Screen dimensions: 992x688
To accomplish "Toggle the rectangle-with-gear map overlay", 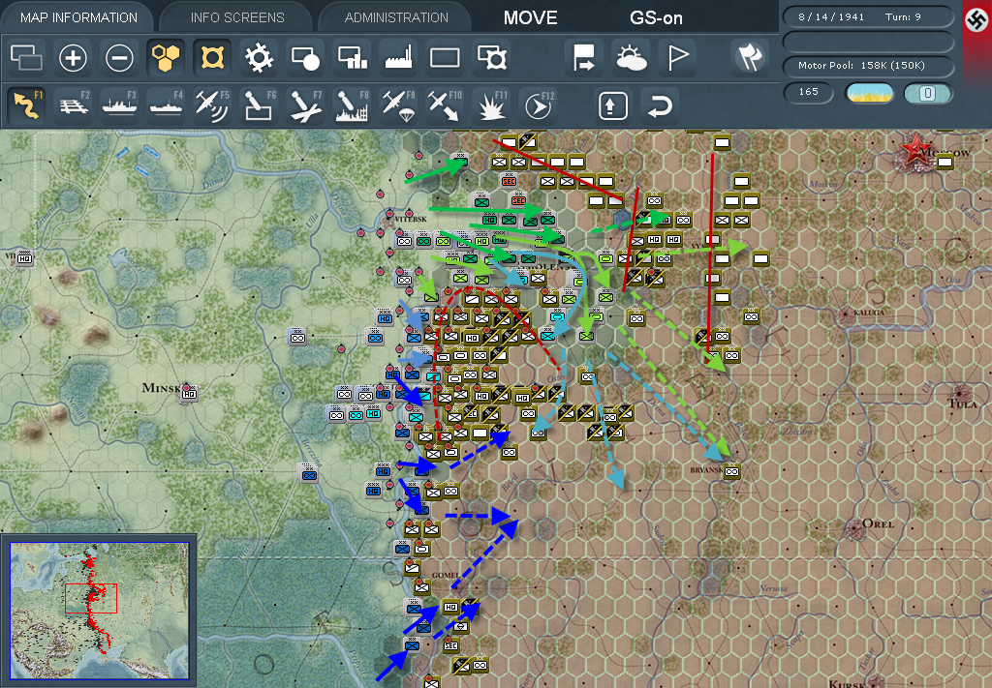I will pos(491,58).
